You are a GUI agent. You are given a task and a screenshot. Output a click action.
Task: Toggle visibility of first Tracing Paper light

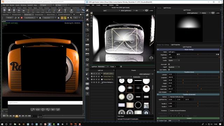(x=92, y=76)
